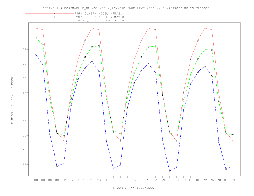Click the x-axis tick label 78
Viewport: 254px width, 196px height.
tap(219, 180)
